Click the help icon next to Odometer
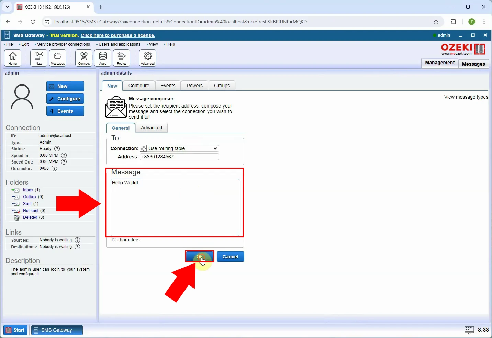The height and width of the screenshot is (338, 492). [x=54, y=168]
